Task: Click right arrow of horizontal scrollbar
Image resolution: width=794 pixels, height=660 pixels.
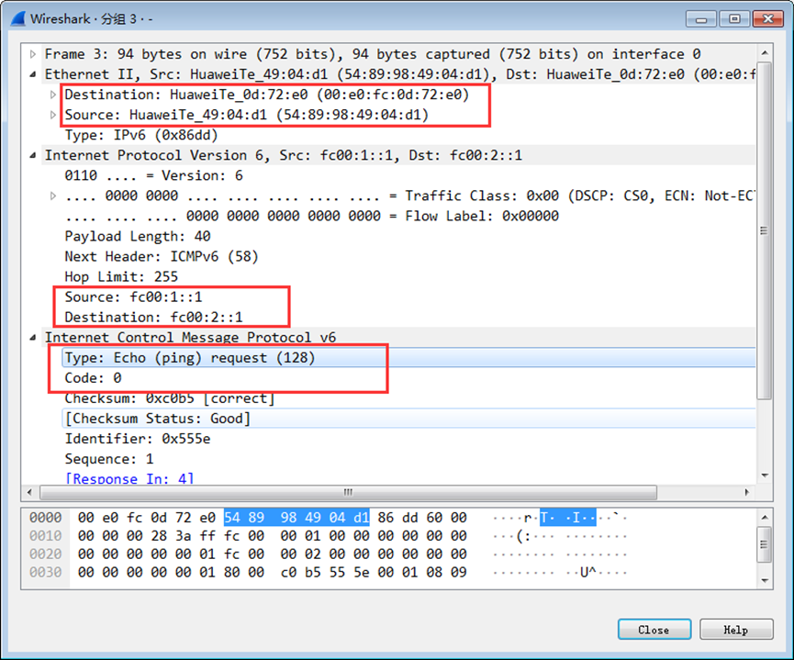Action: coord(747,492)
